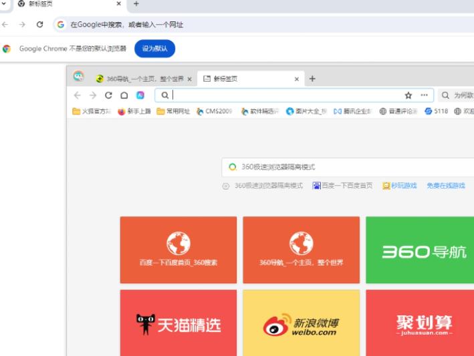Close the 360 browser 新标签页 tab
This screenshot has height=356, width=474.
(297, 79)
